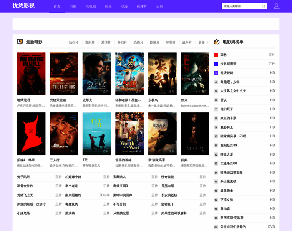Select the 史蒂夫 Steve poster thumbnail
The height and width of the screenshot is (231, 292).
tap(96, 74)
